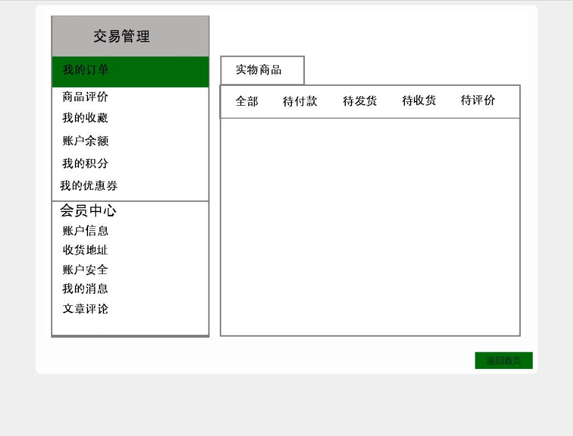Show 全部 orders
The image size is (573, 436).
point(247,102)
